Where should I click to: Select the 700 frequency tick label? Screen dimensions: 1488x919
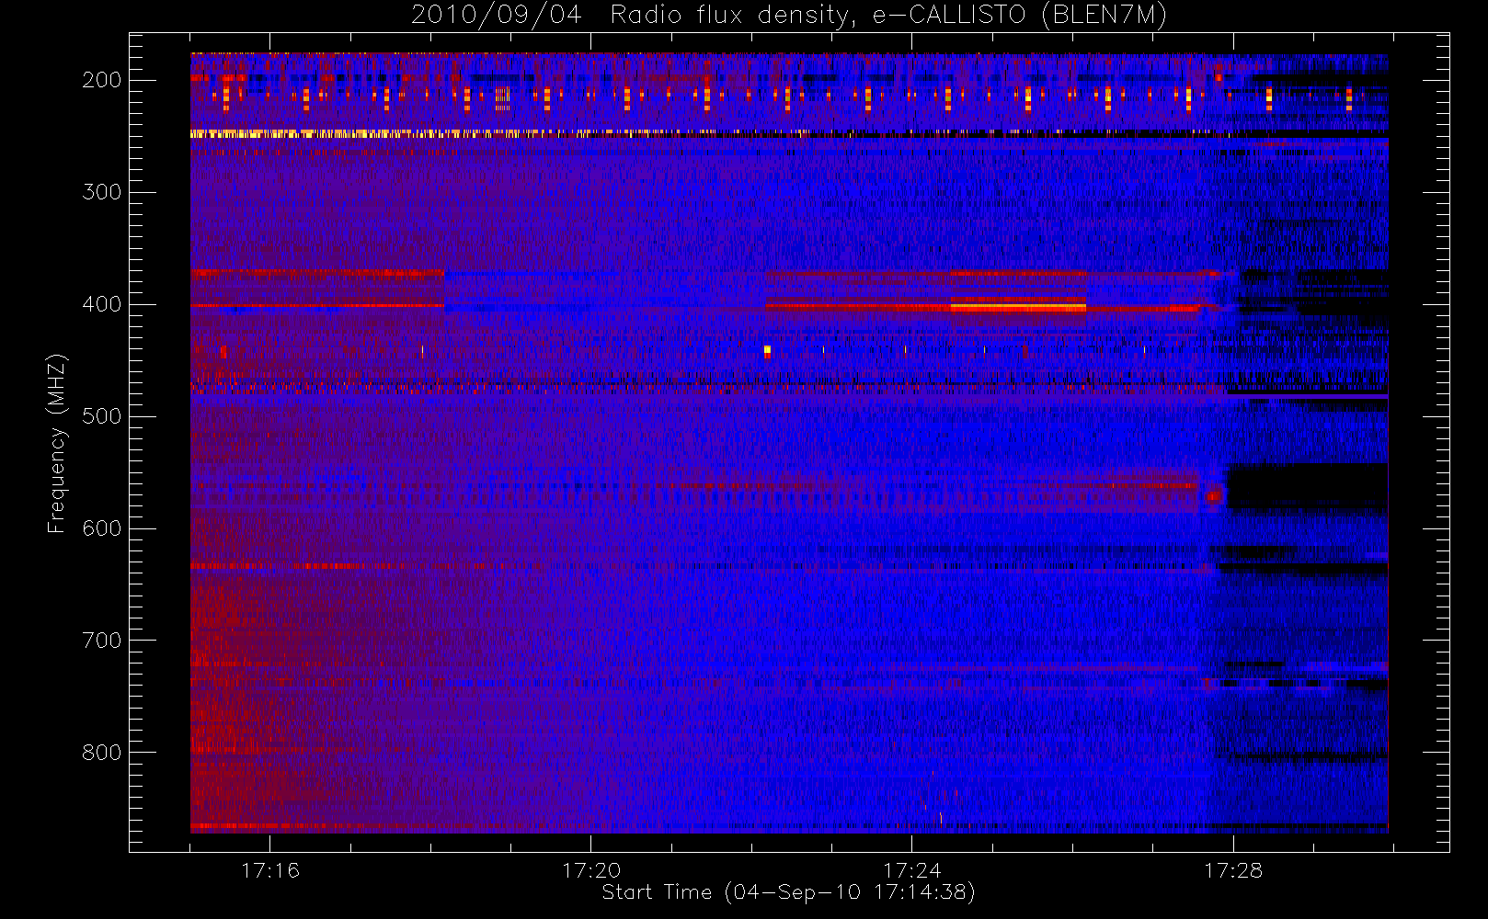[x=101, y=641]
